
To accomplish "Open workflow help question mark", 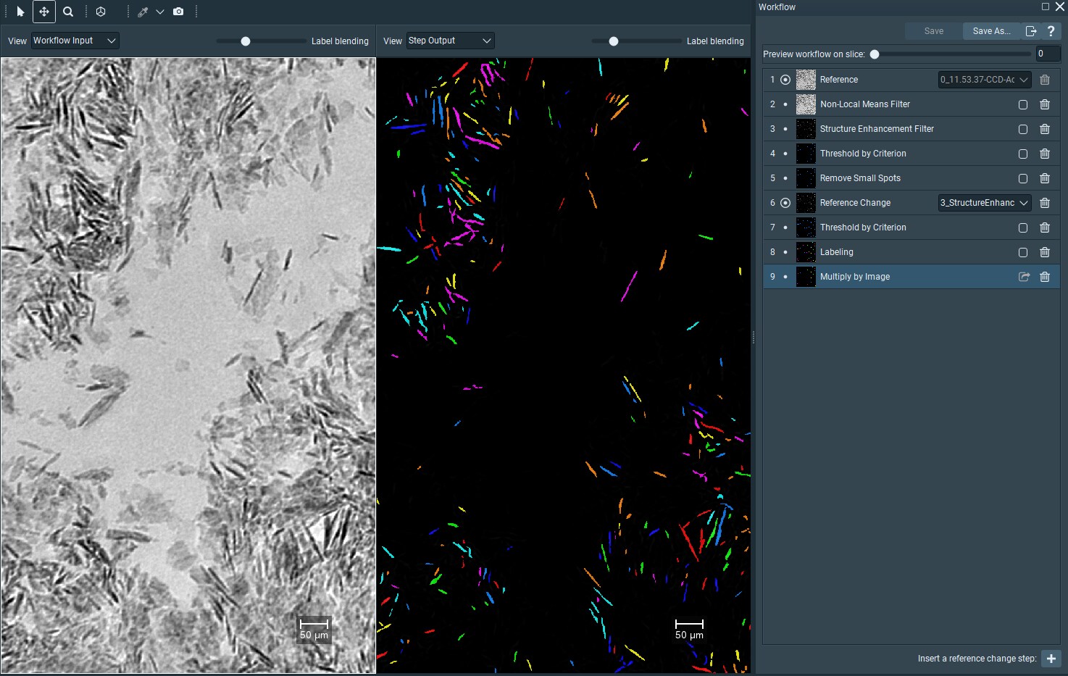I will (x=1051, y=31).
